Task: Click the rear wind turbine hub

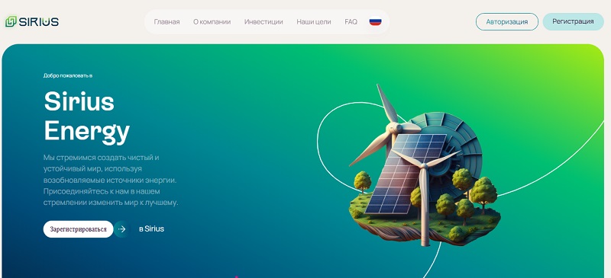Action: (x=394, y=127)
